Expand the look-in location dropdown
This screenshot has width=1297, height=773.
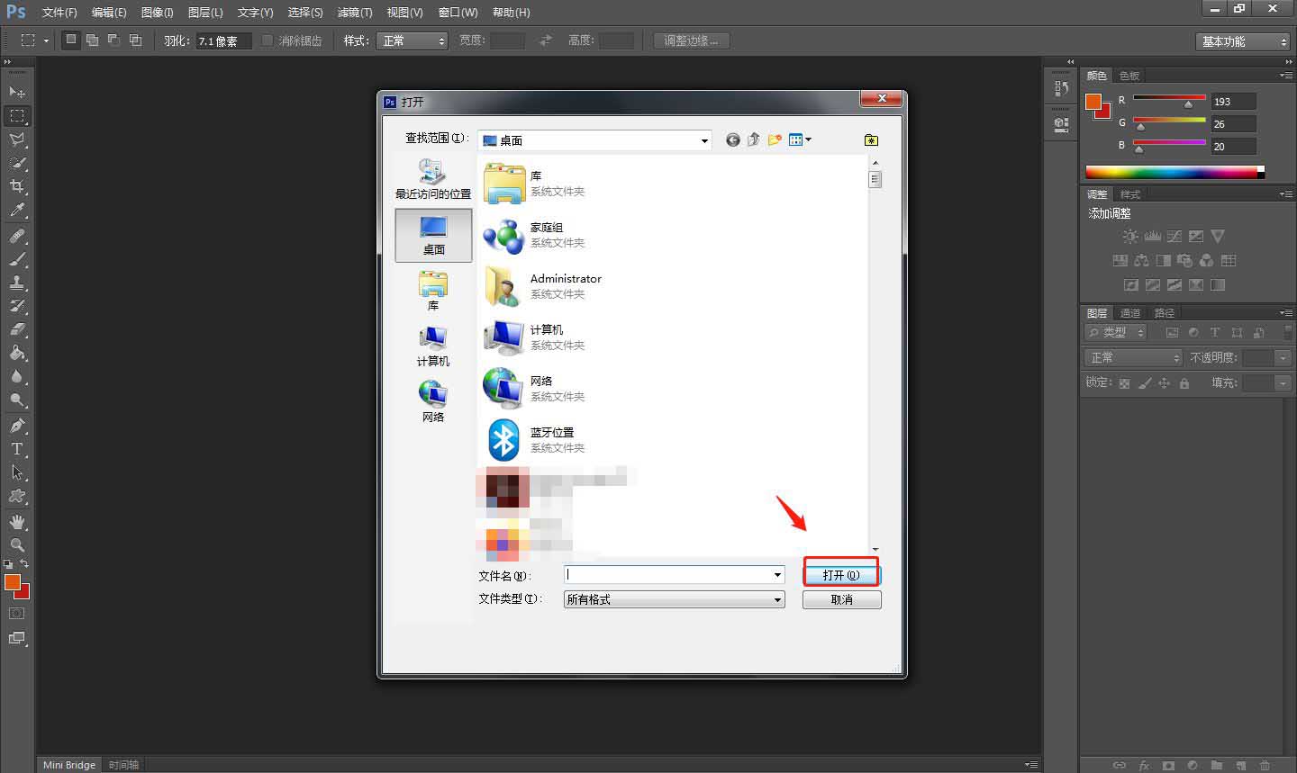704,140
